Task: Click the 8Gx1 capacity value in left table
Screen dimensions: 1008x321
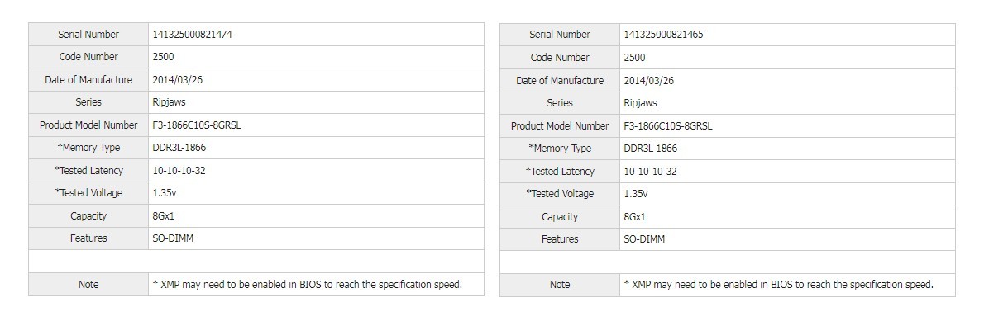Action: (x=164, y=216)
